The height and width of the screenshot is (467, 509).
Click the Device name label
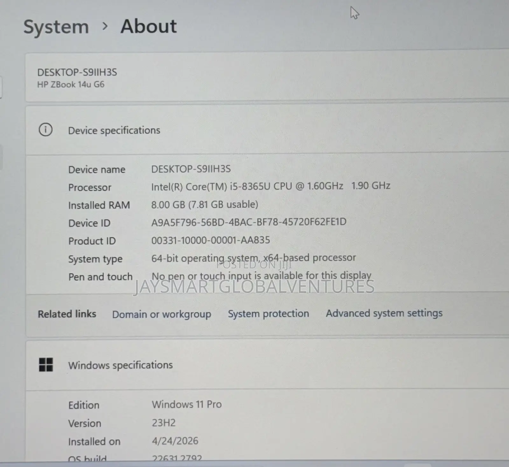[97, 169]
